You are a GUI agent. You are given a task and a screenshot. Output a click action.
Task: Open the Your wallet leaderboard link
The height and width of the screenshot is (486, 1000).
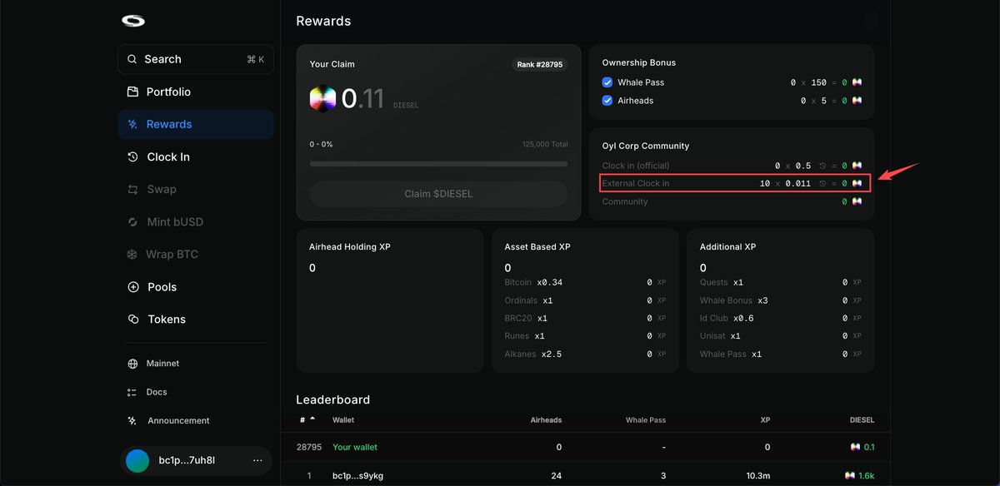(355, 447)
